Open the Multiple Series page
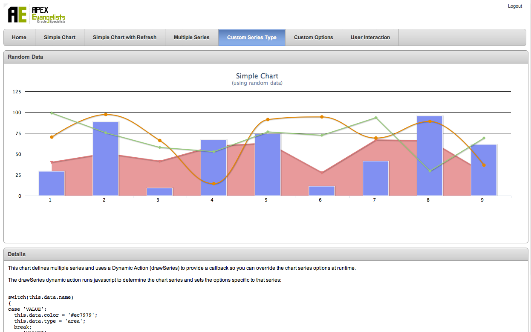This screenshot has height=332, width=531. point(192,38)
